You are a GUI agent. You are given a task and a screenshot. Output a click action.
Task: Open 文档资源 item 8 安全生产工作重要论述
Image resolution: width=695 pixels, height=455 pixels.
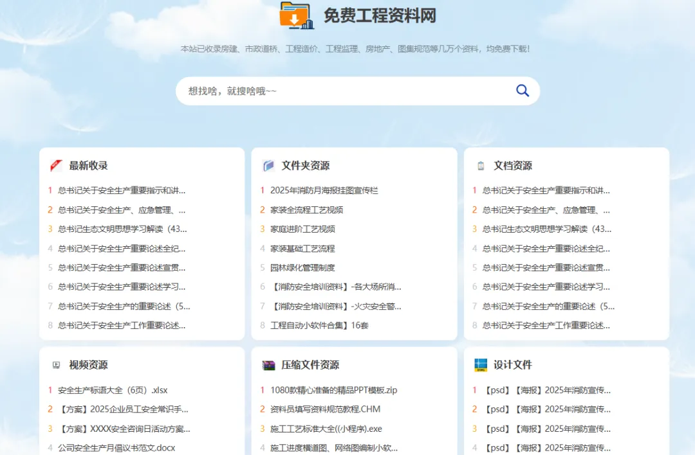click(x=546, y=325)
